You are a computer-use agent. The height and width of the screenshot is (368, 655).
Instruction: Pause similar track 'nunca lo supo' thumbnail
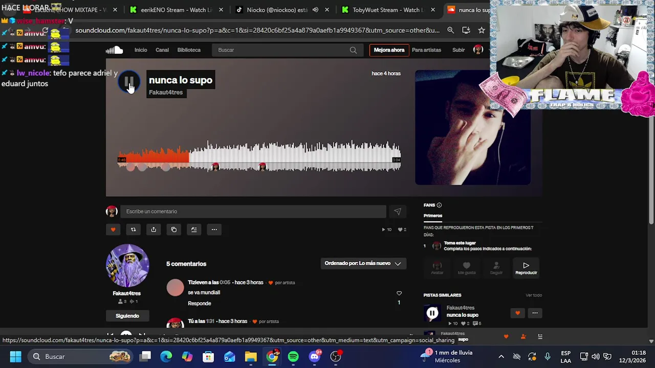pyautogui.click(x=432, y=313)
